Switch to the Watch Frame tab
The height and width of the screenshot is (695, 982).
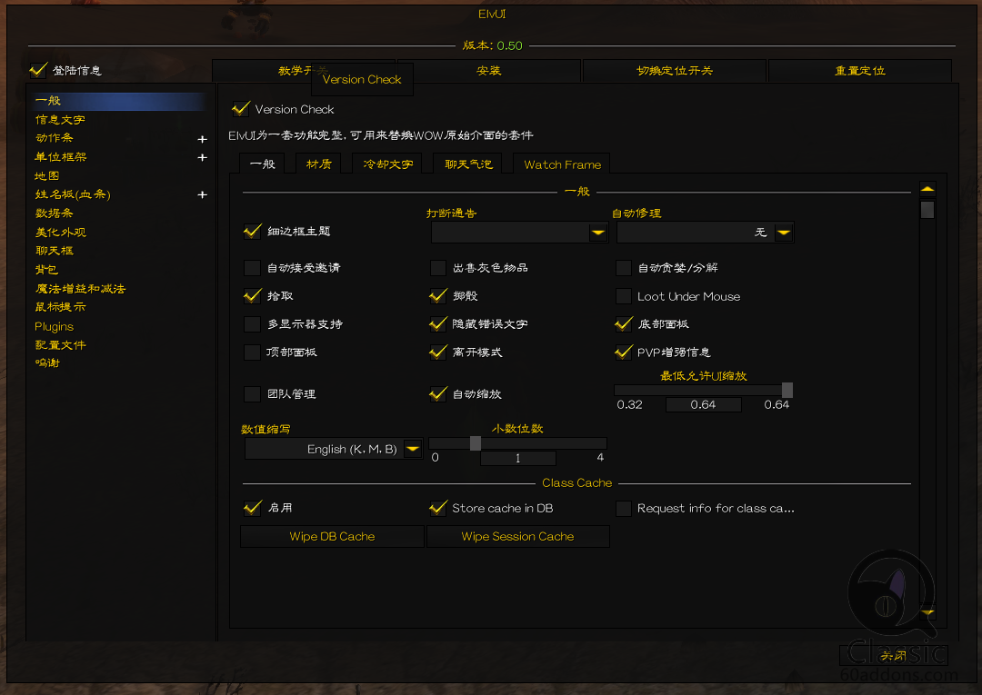pos(562,164)
